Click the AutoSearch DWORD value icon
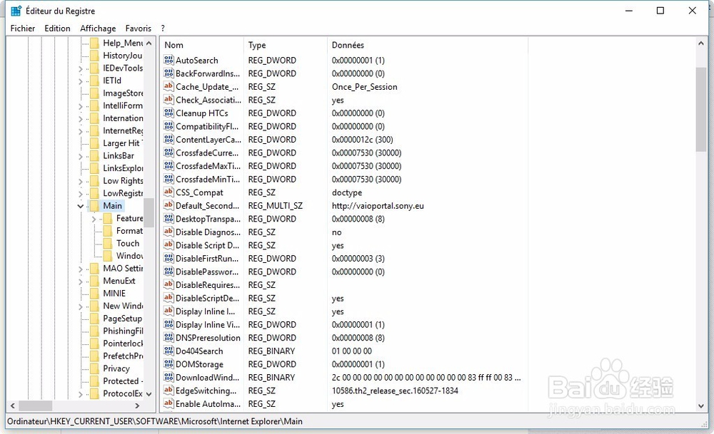This screenshot has width=714, height=434. click(x=169, y=60)
